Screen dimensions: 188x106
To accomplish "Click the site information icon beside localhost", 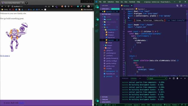I will point(12,6).
